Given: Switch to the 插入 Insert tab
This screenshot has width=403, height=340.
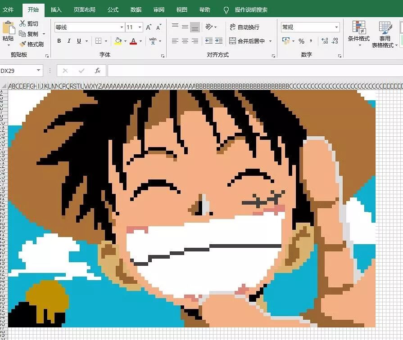Looking at the screenshot, I should pyautogui.click(x=56, y=10).
